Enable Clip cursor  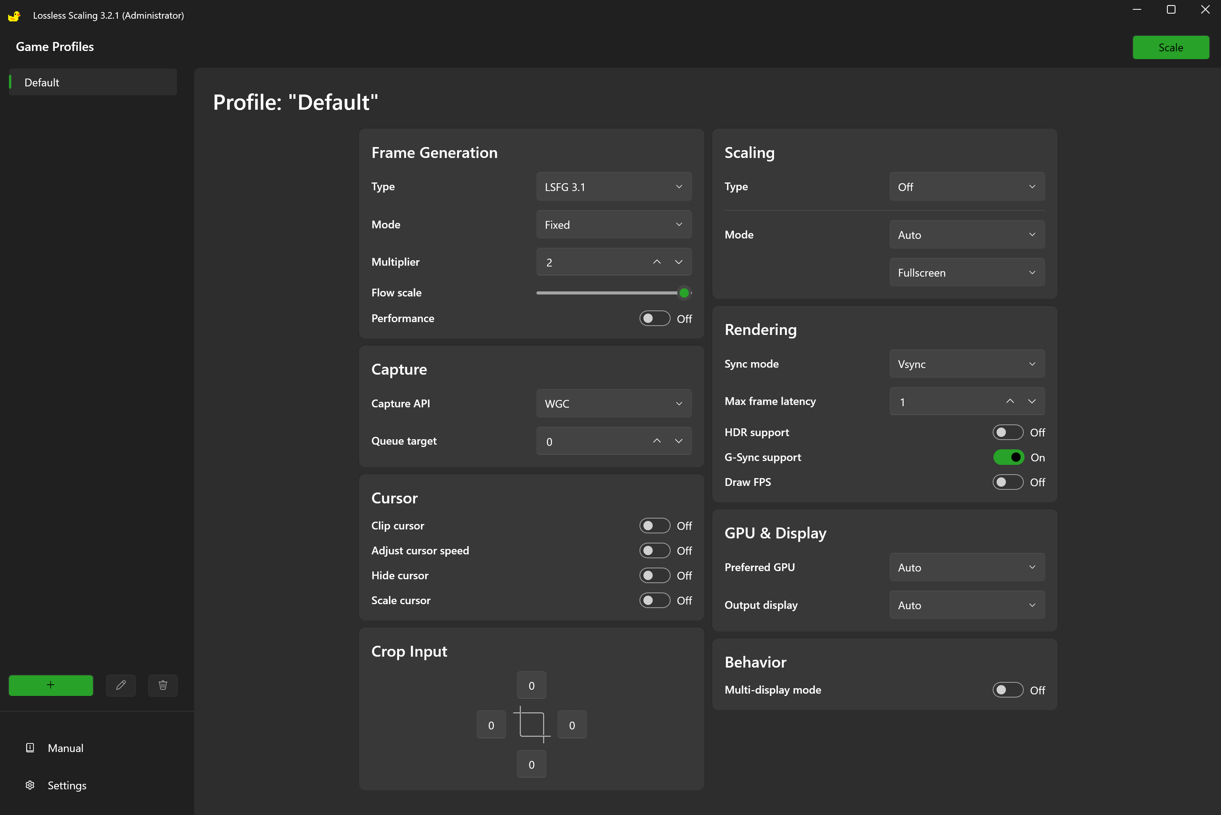tap(655, 526)
